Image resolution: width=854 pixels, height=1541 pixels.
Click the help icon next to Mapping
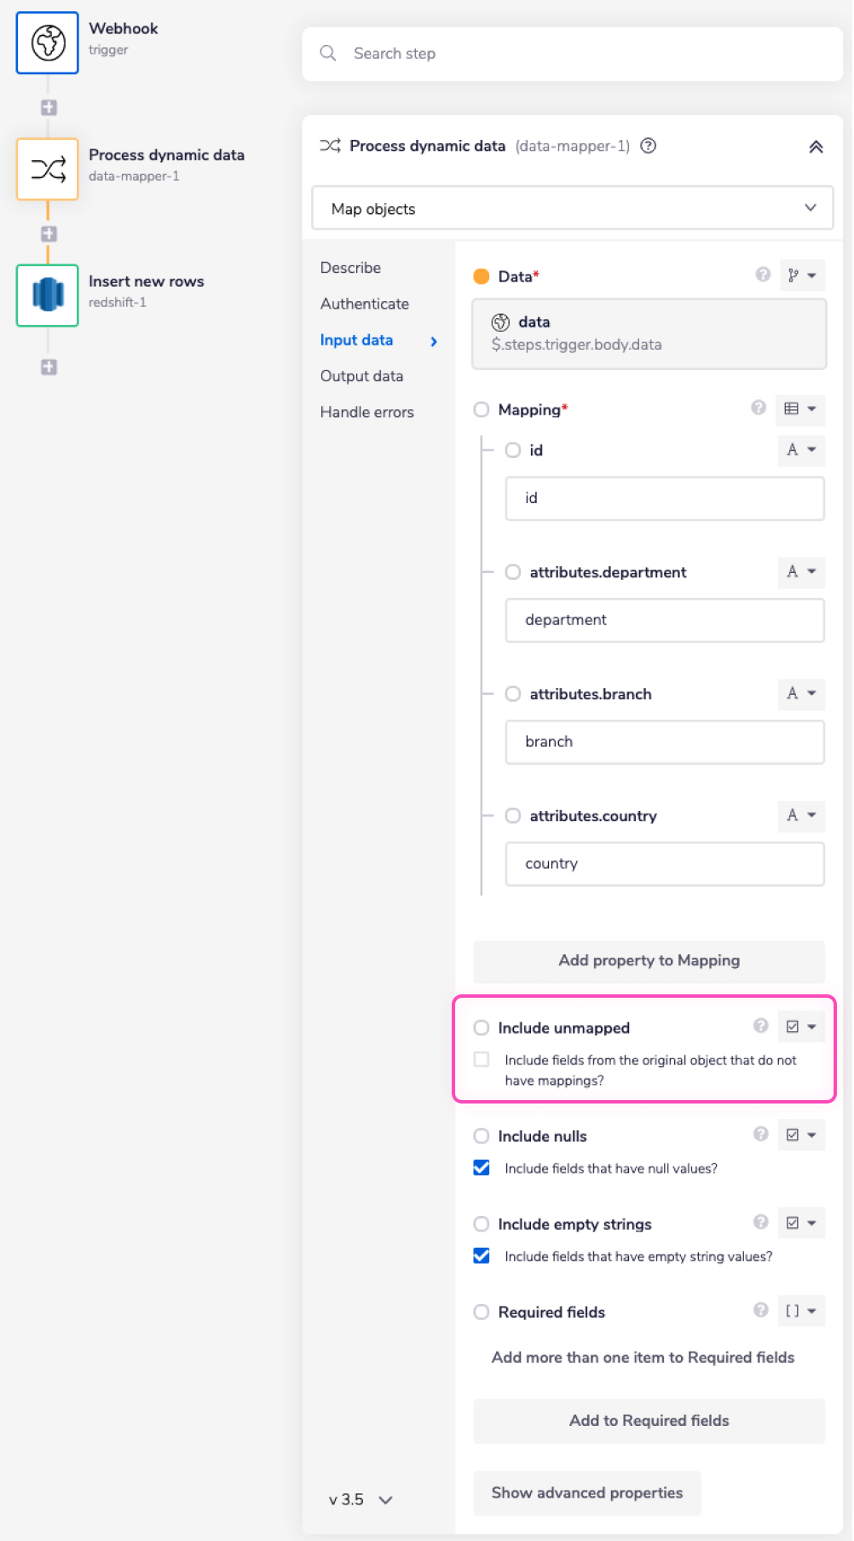759,408
